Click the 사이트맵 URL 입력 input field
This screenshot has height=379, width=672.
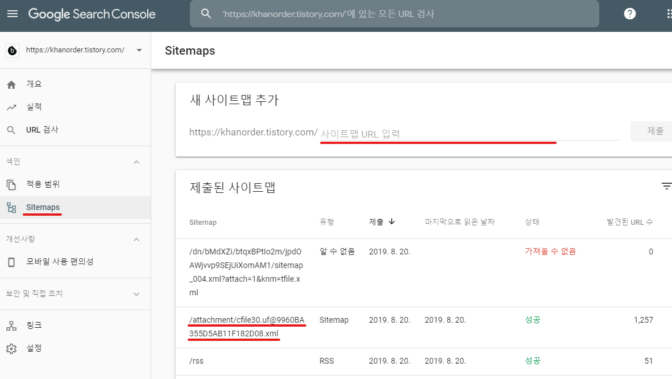click(471, 134)
